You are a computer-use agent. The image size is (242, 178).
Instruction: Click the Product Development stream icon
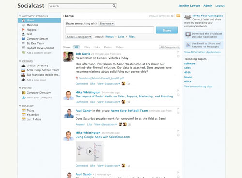[23, 48]
